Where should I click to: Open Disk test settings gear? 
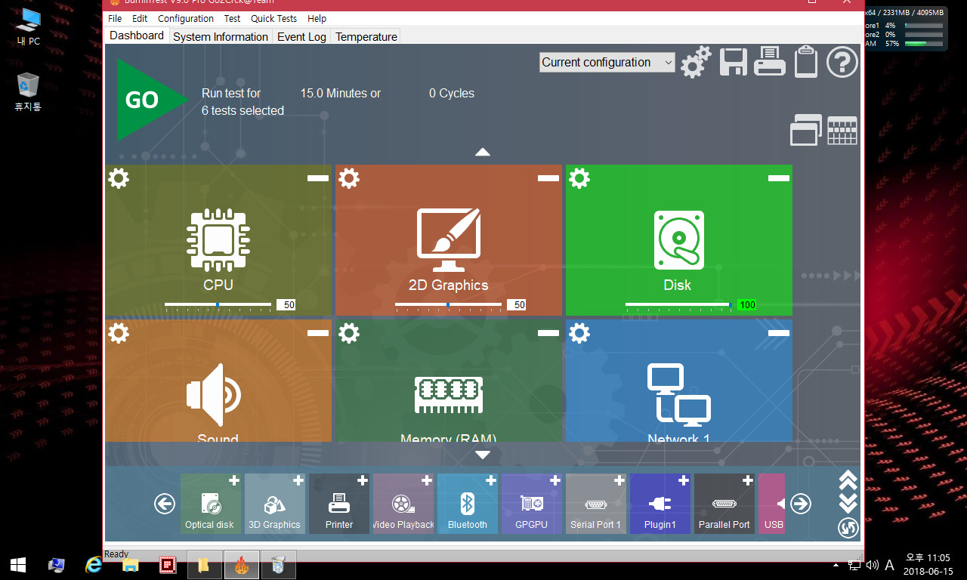[x=579, y=178]
